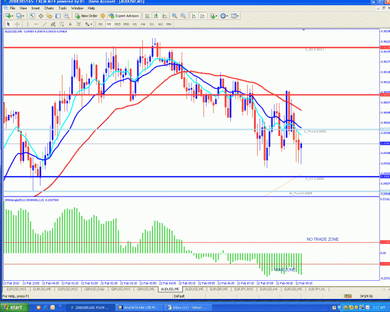
Task: Click the New Order button
Action: (86, 16)
